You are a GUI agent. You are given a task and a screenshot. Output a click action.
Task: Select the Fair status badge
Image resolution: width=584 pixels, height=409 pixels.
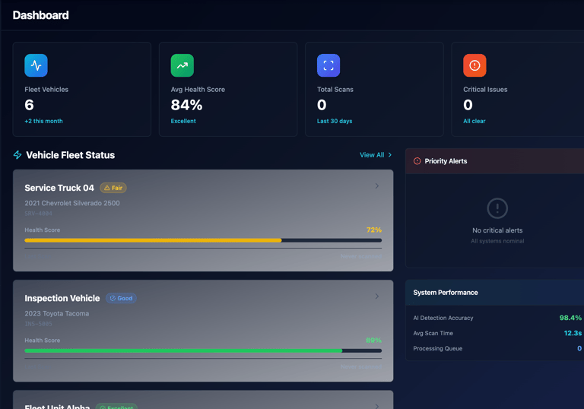(113, 188)
